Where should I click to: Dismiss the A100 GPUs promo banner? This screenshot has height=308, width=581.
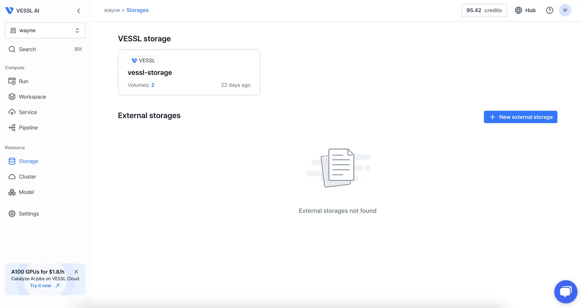click(76, 272)
